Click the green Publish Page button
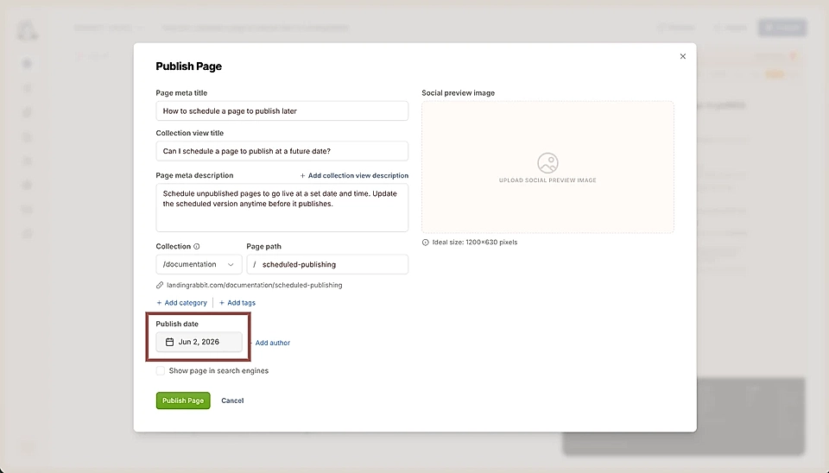 (183, 400)
